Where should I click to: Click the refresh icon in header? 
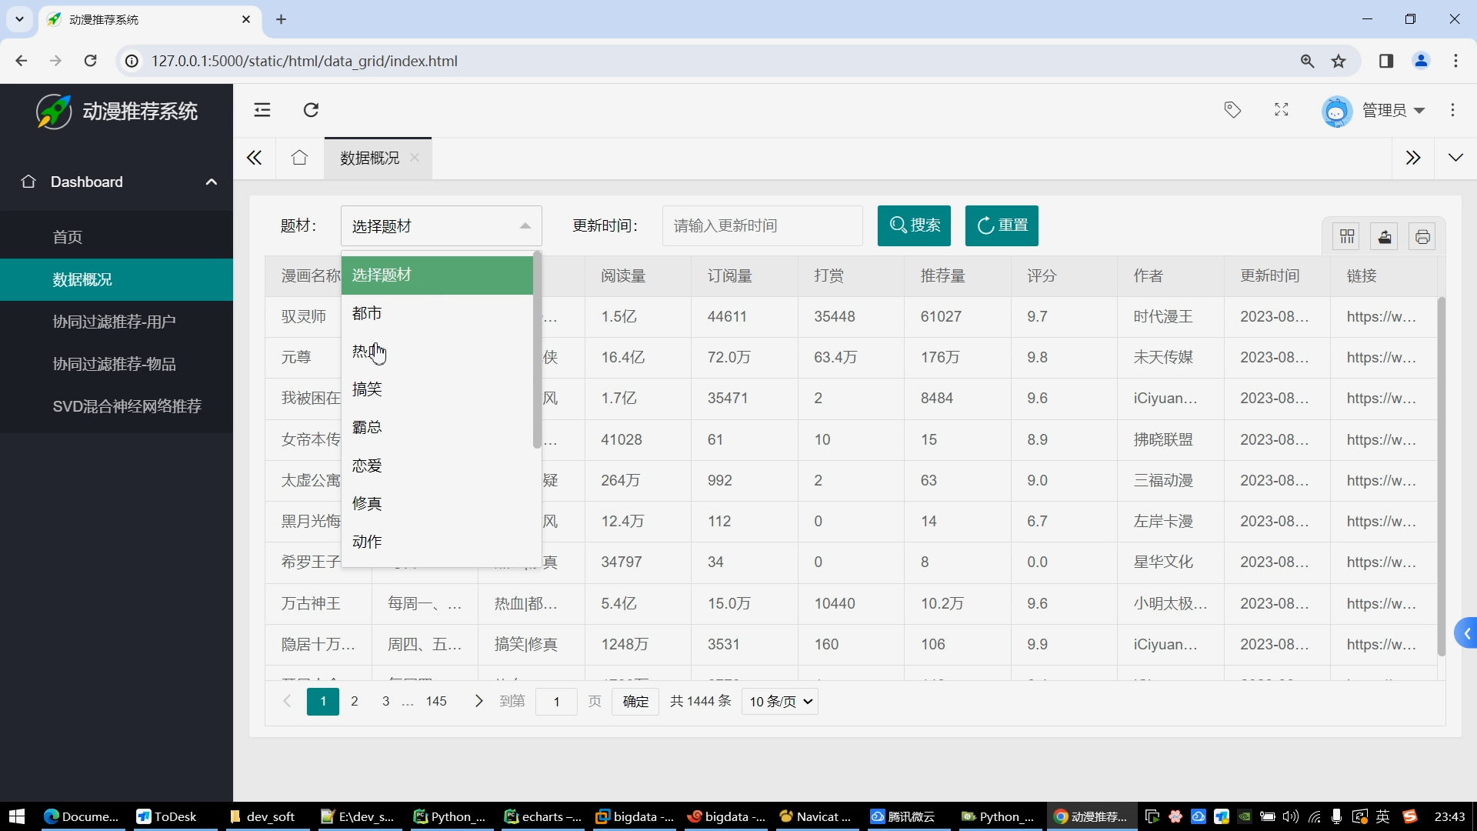coord(311,110)
